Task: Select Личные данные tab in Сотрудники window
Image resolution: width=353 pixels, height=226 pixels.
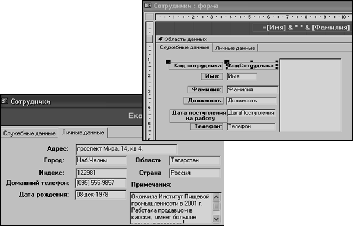Action: (x=83, y=133)
